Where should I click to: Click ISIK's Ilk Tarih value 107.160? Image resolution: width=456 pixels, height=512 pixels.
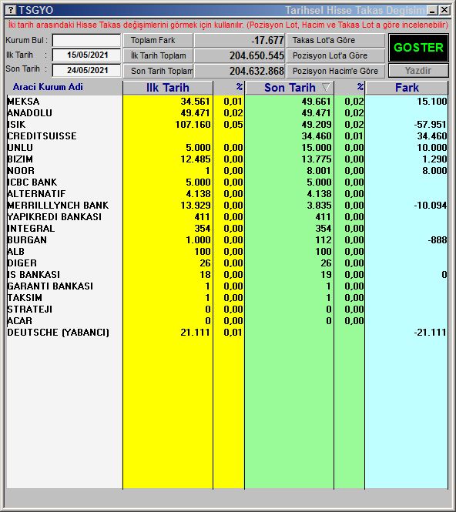click(x=193, y=125)
